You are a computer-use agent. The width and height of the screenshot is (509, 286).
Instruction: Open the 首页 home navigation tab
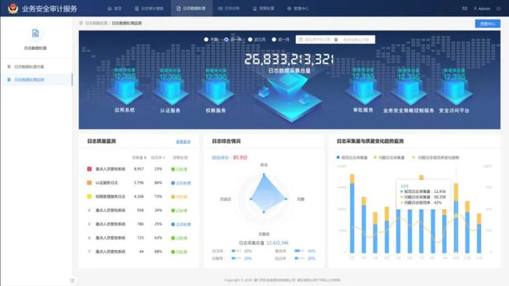tap(114, 9)
